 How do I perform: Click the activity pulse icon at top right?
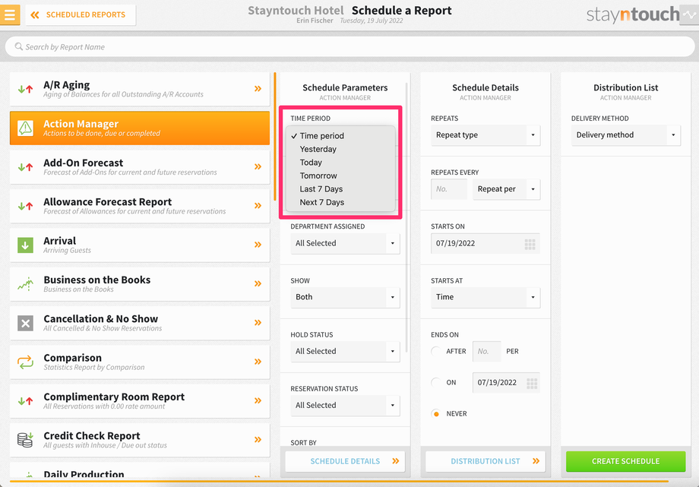(x=689, y=14)
